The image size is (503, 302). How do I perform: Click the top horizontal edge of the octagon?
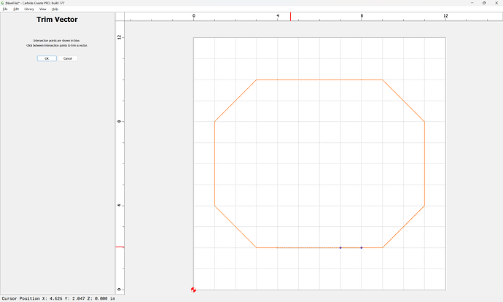[x=319, y=80]
